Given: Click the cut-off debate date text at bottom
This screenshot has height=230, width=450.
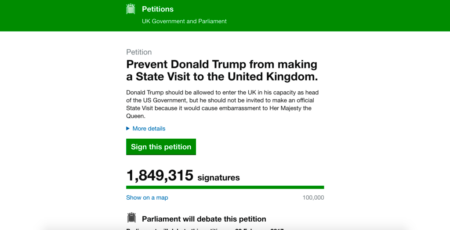Looking at the screenshot, I should [x=205, y=229].
